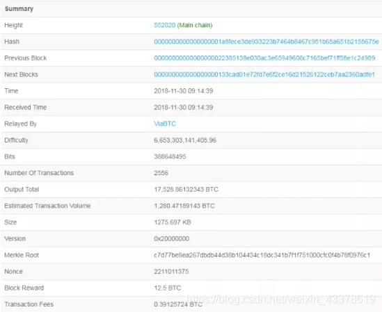Click the Difficulty label
The height and width of the screenshot is (312, 382).
click(x=16, y=140)
